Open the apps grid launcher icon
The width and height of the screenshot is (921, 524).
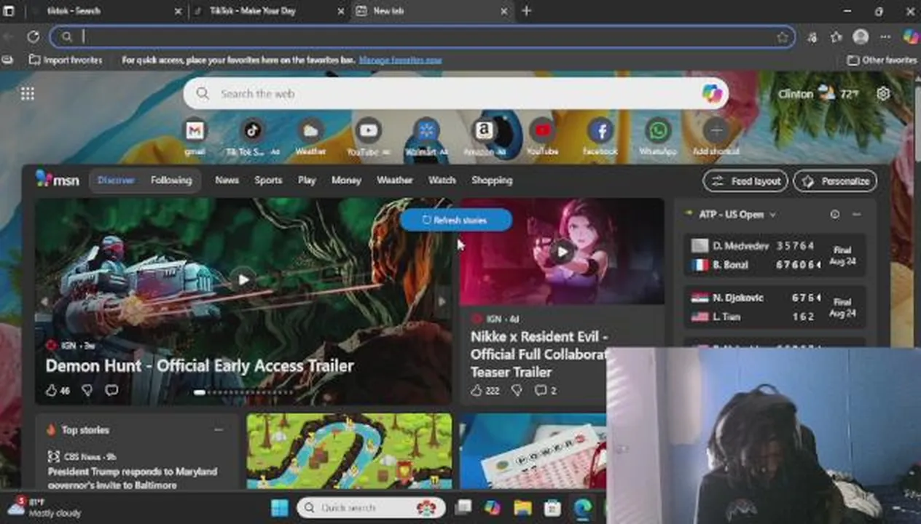(x=28, y=94)
